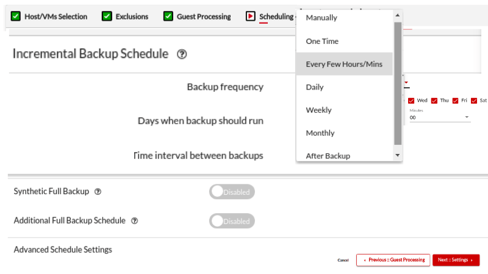The width and height of the screenshot is (488, 274).
Task: Uncheck the Thu day checkbox
Action: tap(434, 100)
